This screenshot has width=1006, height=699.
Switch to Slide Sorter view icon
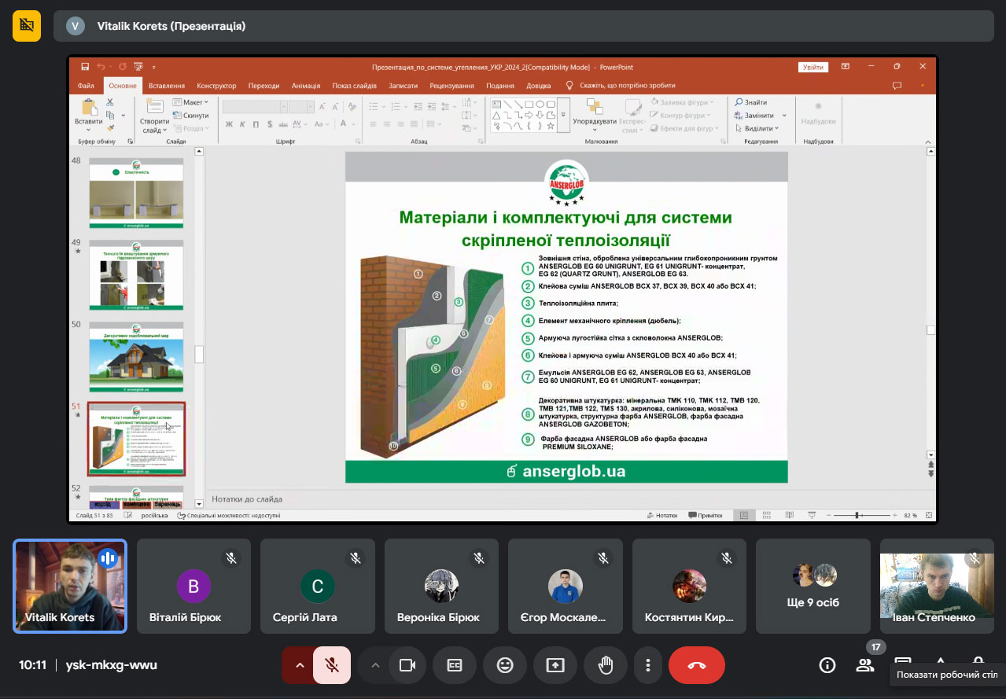click(765, 516)
